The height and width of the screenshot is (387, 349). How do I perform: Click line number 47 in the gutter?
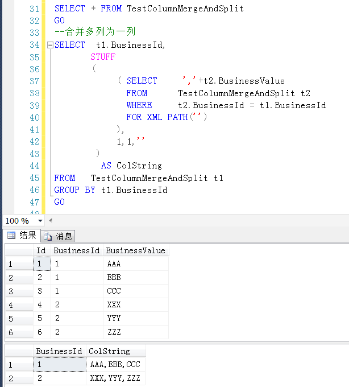pyautogui.click(x=34, y=202)
